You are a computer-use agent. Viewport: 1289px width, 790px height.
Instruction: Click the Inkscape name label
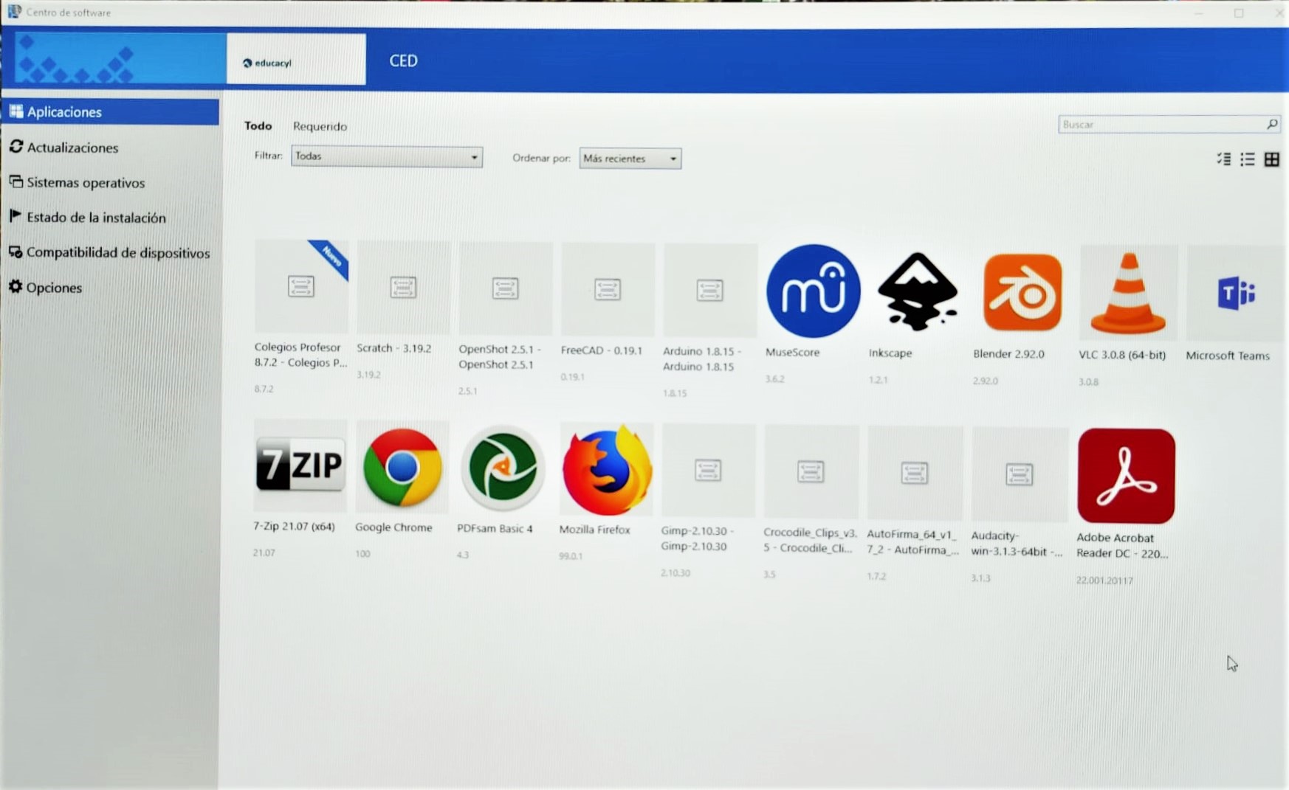(890, 353)
